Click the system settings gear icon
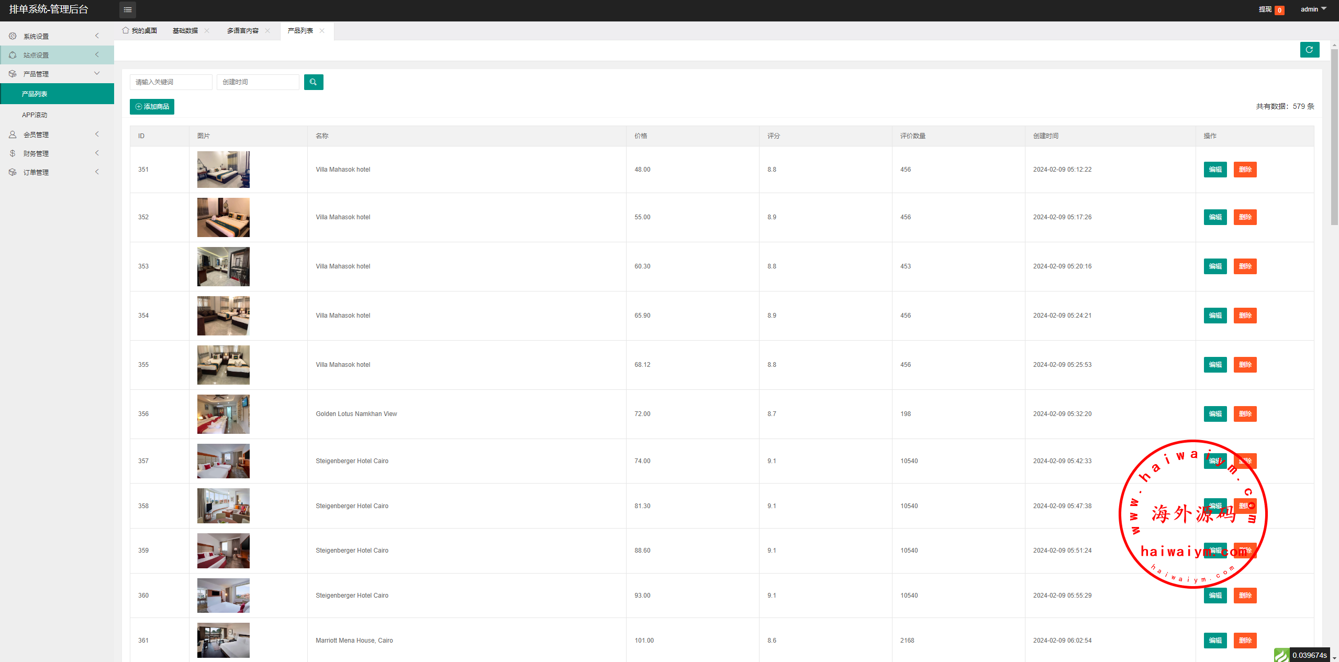 pyautogui.click(x=13, y=36)
